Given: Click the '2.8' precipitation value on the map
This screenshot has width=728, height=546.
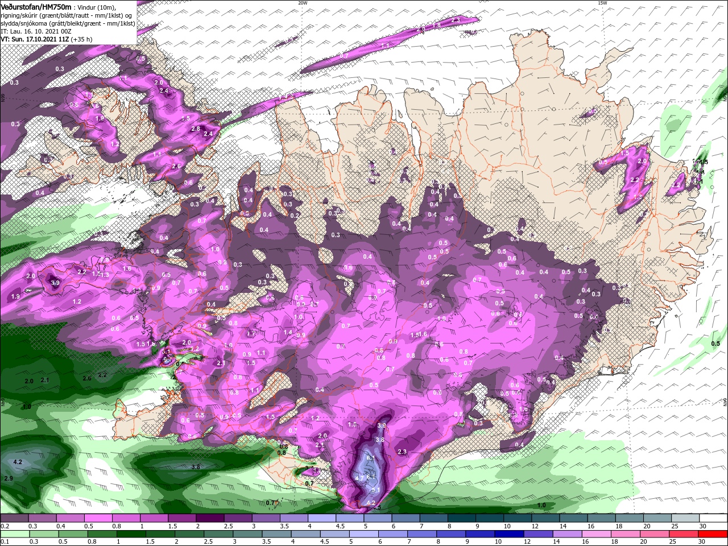Looking at the screenshot, I should (x=196, y=129).
